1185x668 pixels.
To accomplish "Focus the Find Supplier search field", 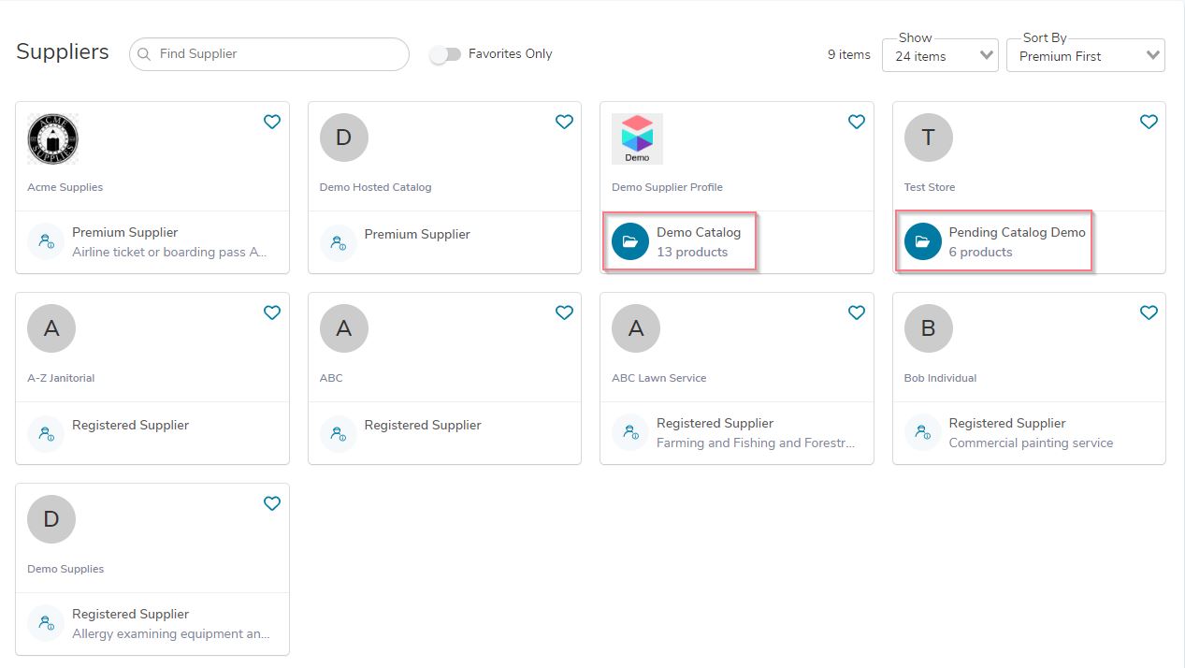I will [x=269, y=54].
